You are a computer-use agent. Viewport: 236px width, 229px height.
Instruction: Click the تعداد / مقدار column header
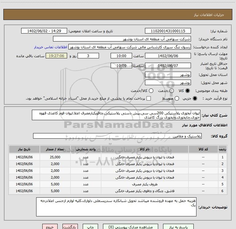tap(55, 149)
